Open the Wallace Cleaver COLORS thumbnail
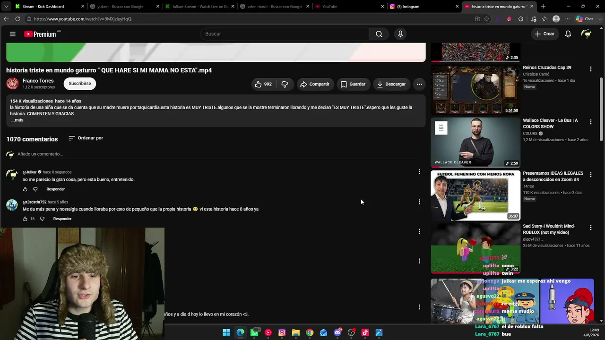The height and width of the screenshot is (340, 605). point(475,143)
